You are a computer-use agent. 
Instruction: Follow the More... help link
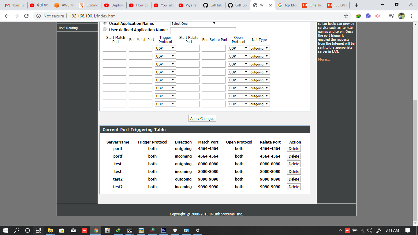coord(324,59)
